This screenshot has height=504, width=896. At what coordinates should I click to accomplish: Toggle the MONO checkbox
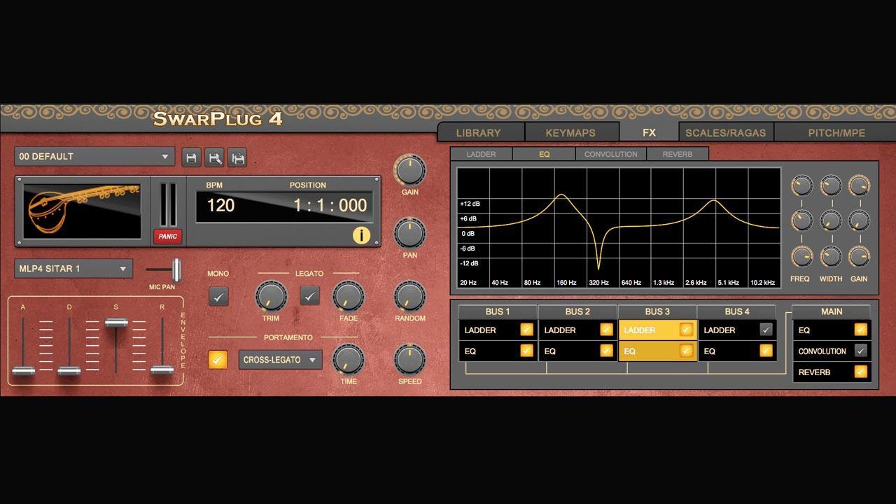pos(218,297)
